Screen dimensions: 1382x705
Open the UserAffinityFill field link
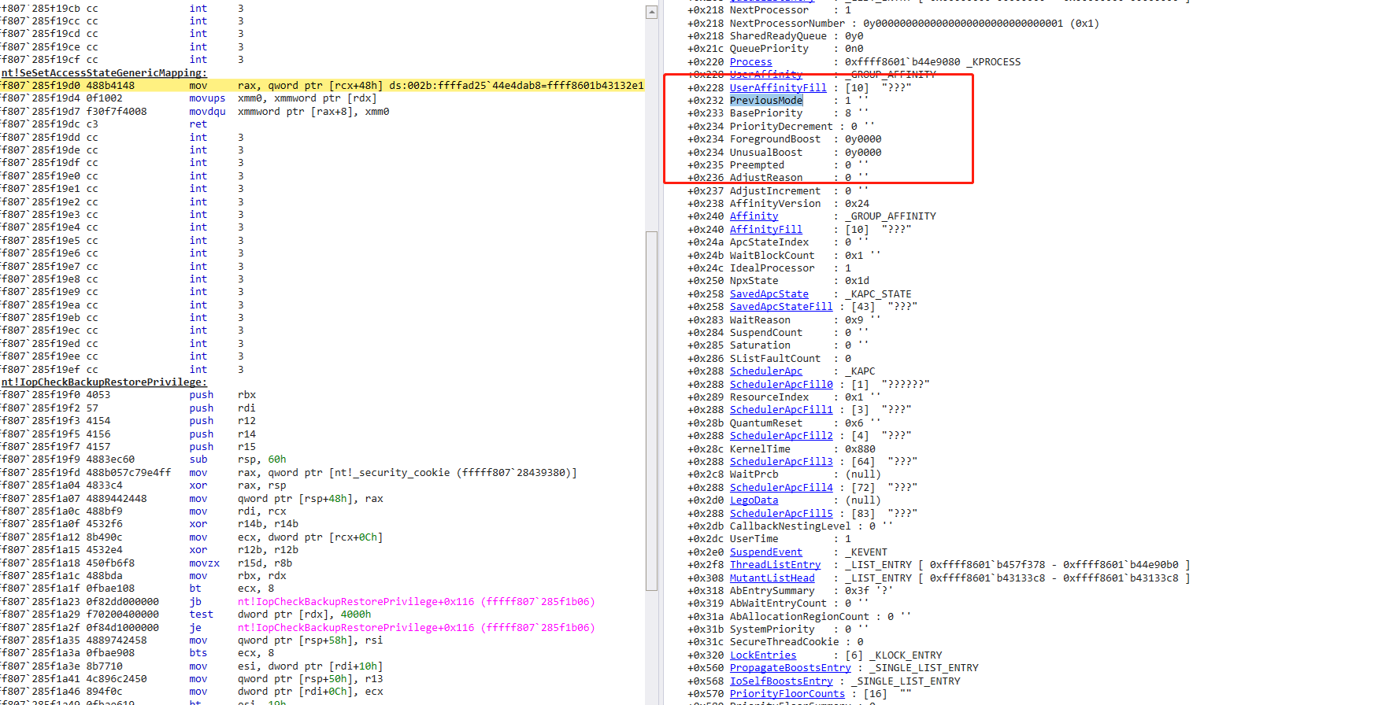777,88
